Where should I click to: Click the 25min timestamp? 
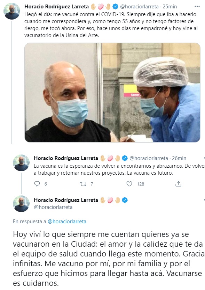pyautogui.click(x=169, y=7)
